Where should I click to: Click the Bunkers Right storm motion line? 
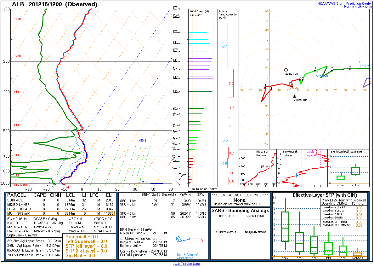point(143,242)
